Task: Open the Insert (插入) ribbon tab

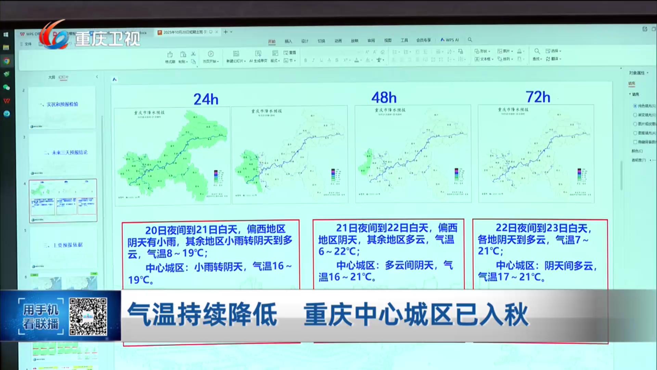Action: pyautogui.click(x=288, y=41)
